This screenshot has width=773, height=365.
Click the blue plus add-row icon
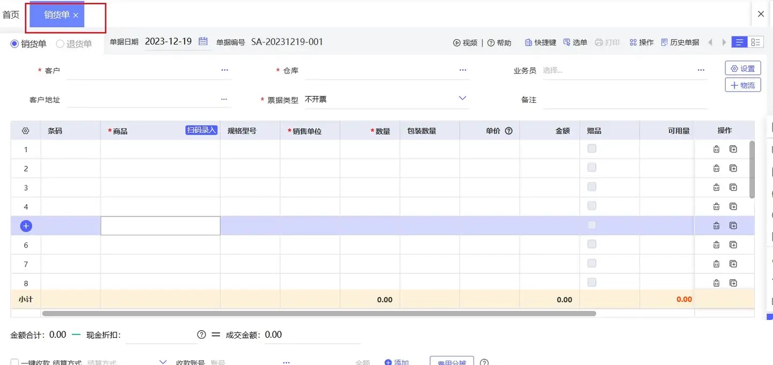pyautogui.click(x=26, y=226)
